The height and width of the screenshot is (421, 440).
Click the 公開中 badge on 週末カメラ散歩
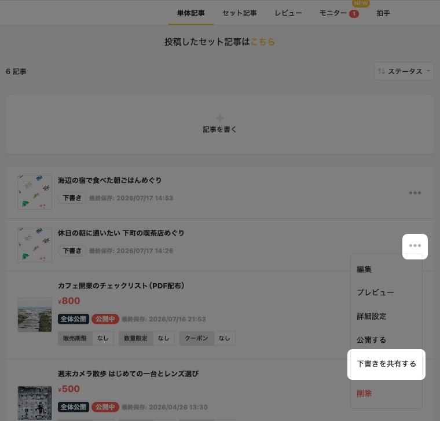pyautogui.click(x=105, y=407)
